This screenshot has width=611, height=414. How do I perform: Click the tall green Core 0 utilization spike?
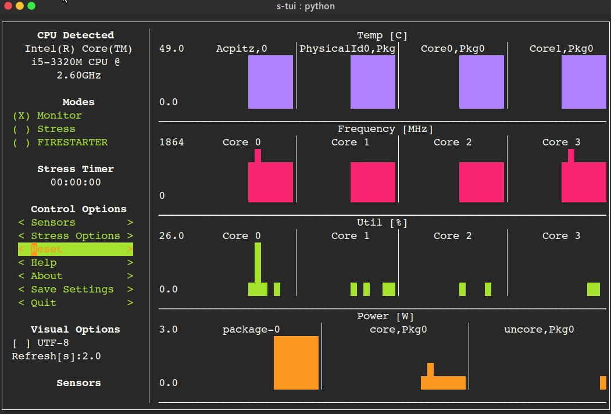coord(258,263)
